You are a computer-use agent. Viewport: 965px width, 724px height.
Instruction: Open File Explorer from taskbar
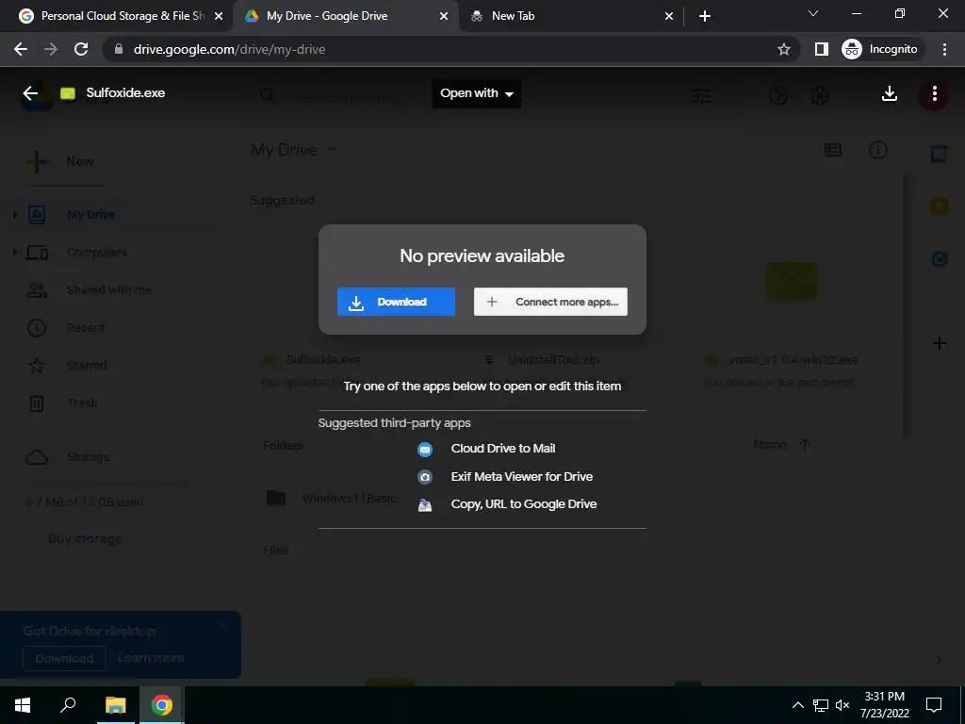point(115,705)
